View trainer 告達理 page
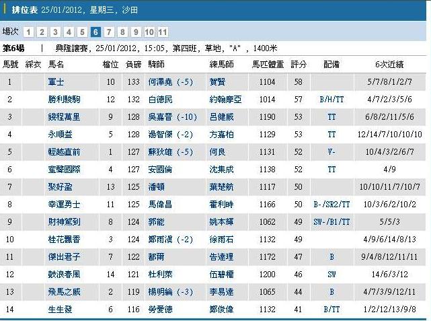Viewport: 431px width, 321px height. [x=221, y=256]
